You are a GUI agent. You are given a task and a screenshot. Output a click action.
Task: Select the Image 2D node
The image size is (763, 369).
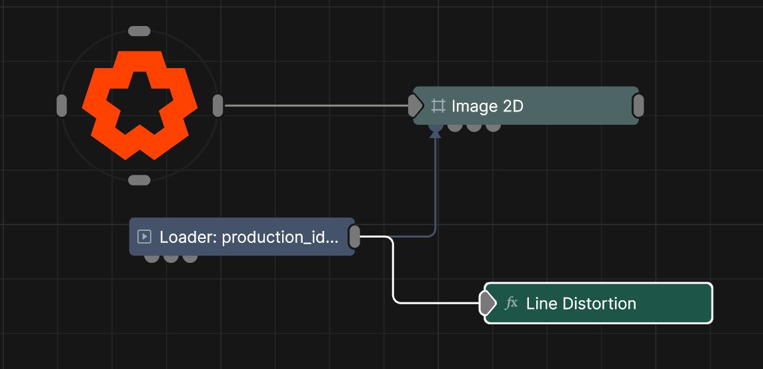tap(526, 105)
